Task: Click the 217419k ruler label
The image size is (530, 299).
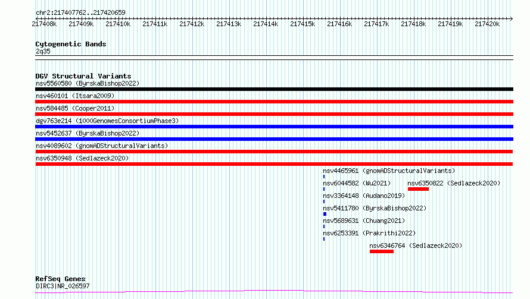Action: coord(450,24)
